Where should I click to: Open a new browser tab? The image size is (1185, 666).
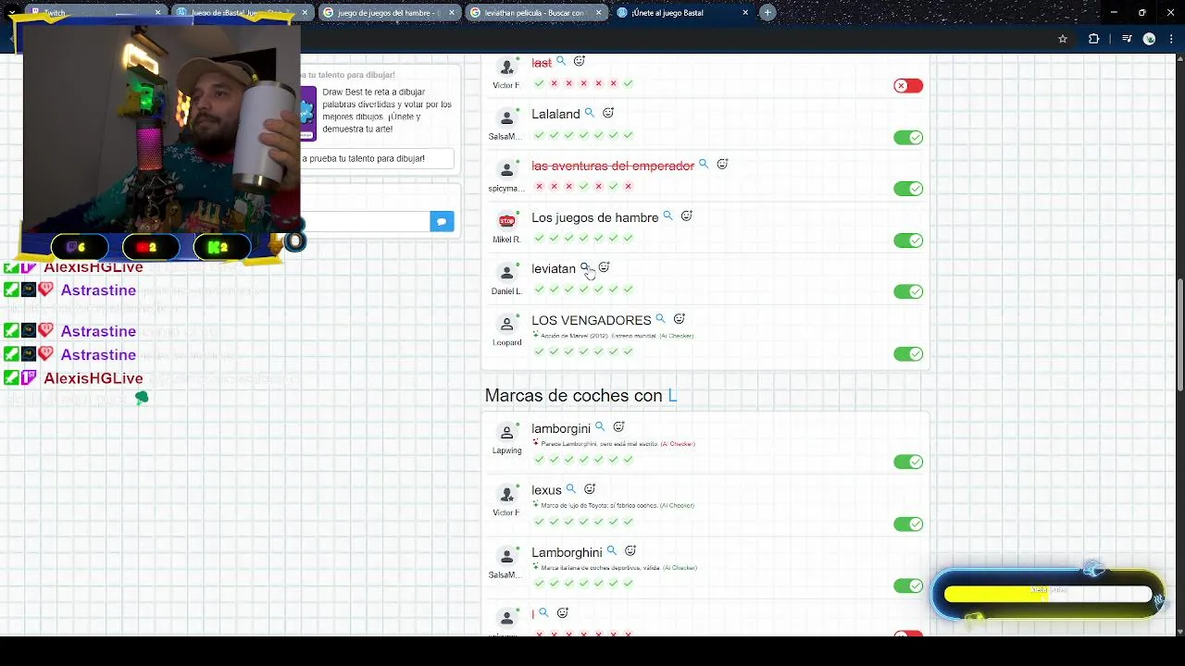click(767, 13)
